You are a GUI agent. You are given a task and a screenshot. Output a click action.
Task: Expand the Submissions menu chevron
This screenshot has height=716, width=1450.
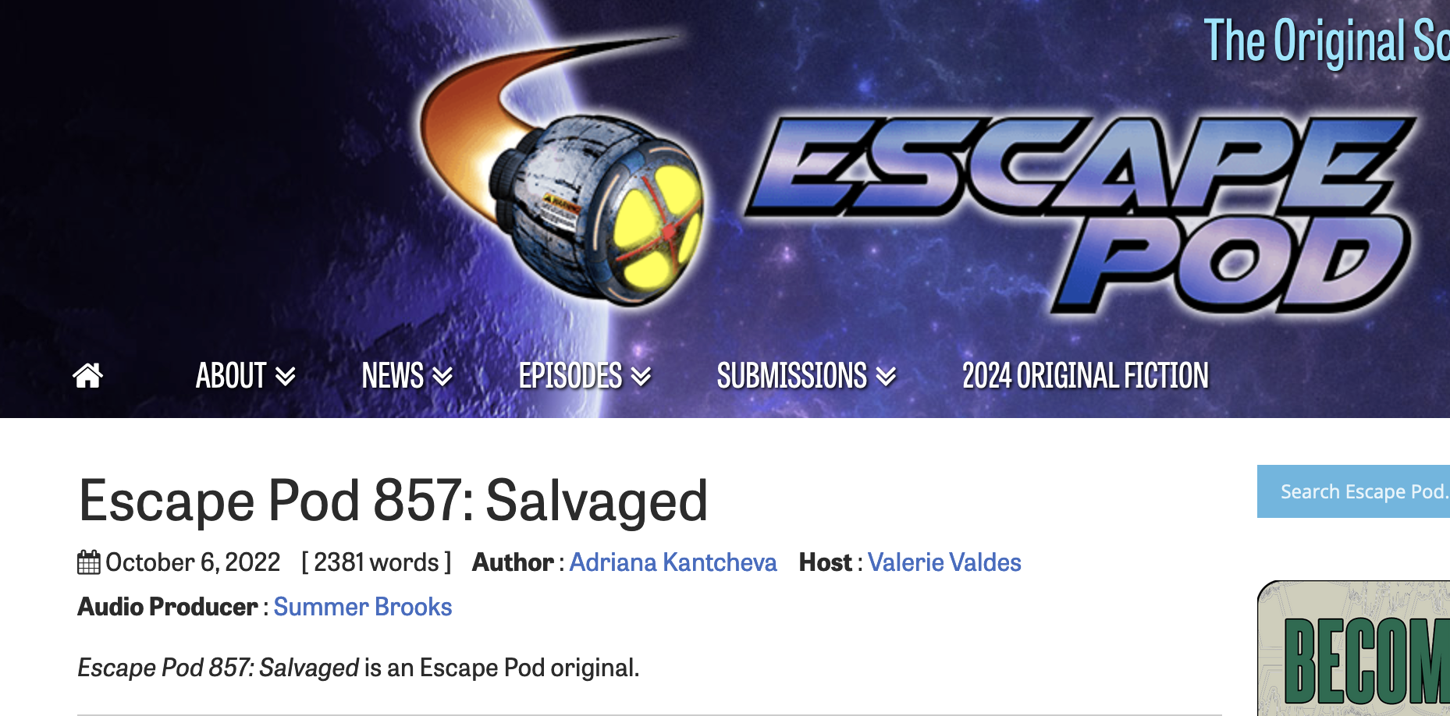pos(886,377)
